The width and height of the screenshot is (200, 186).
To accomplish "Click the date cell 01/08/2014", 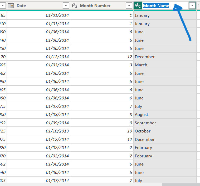I will point(57,115).
